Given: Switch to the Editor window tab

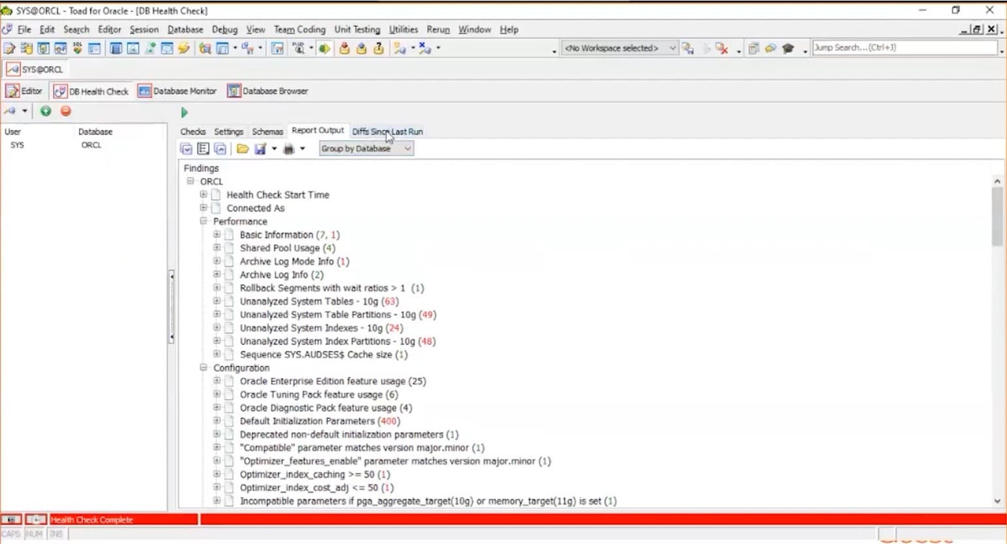Looking at the screenshot, I should pos(25,91).
